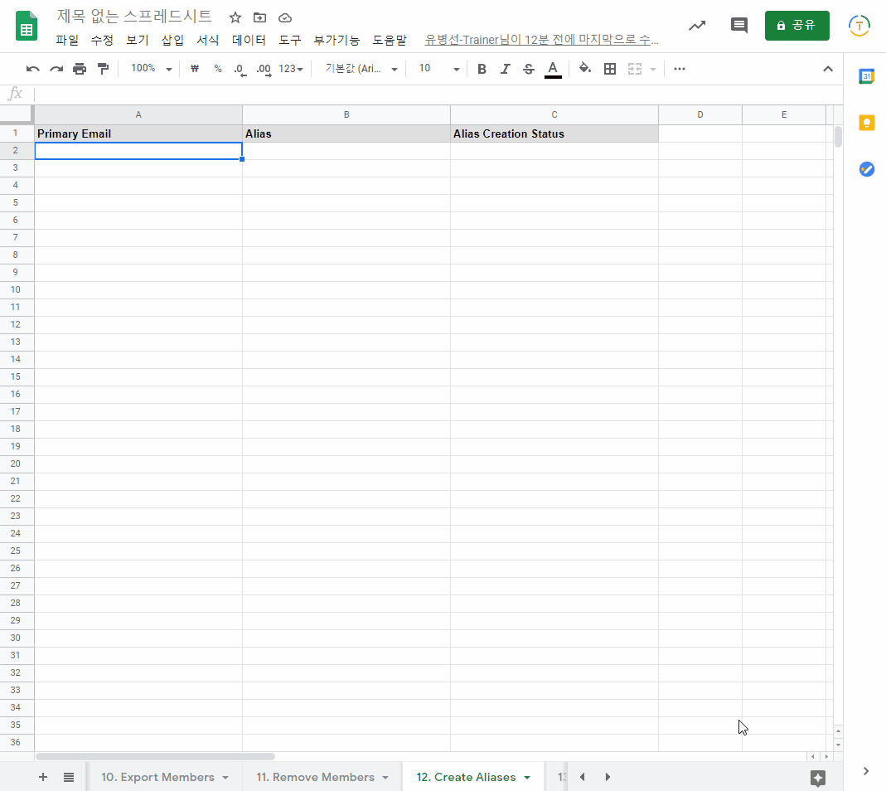Open the text color picker
This screenshot has width=886, height=791.
coord(553,70)
